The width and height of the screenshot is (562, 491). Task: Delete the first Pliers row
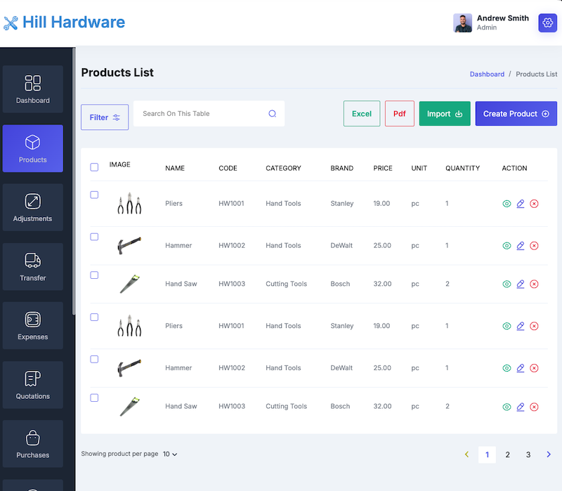tap(534, 204)
